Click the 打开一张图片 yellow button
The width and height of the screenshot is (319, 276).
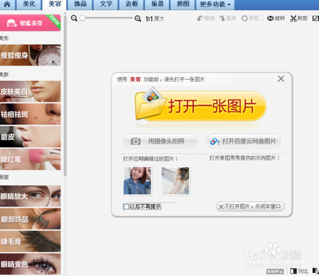click(201, 106)
